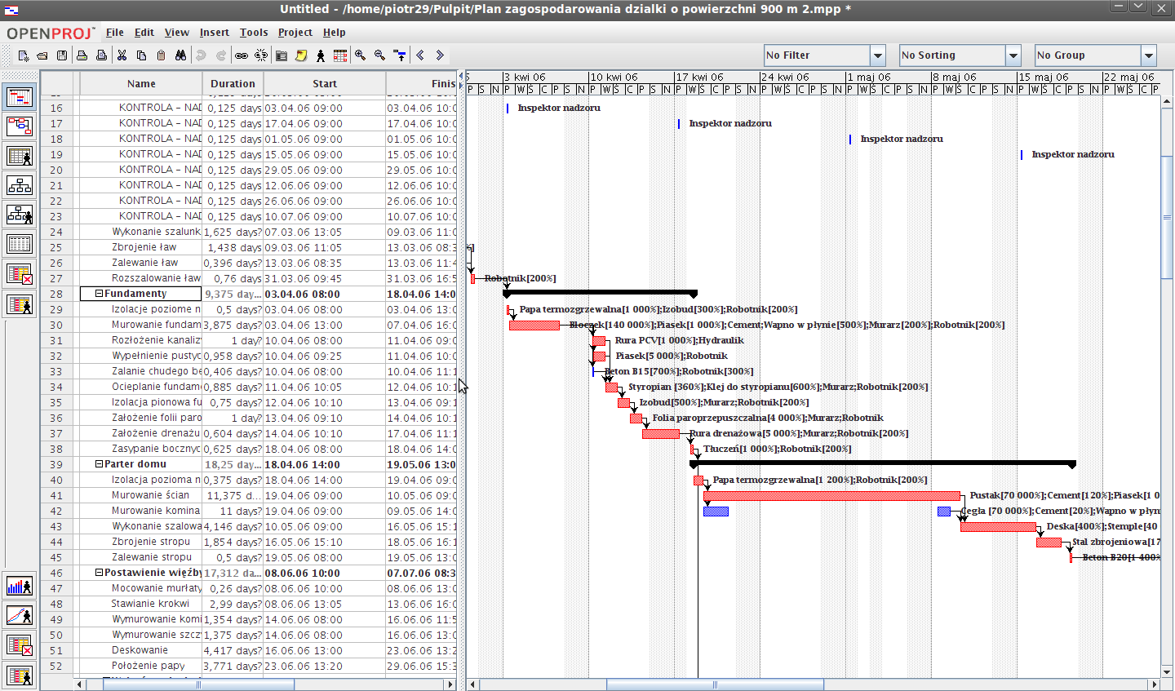Select the Deskowanie task name
The width and height of the screenshot is (1175, 691).
coord(140,650)
